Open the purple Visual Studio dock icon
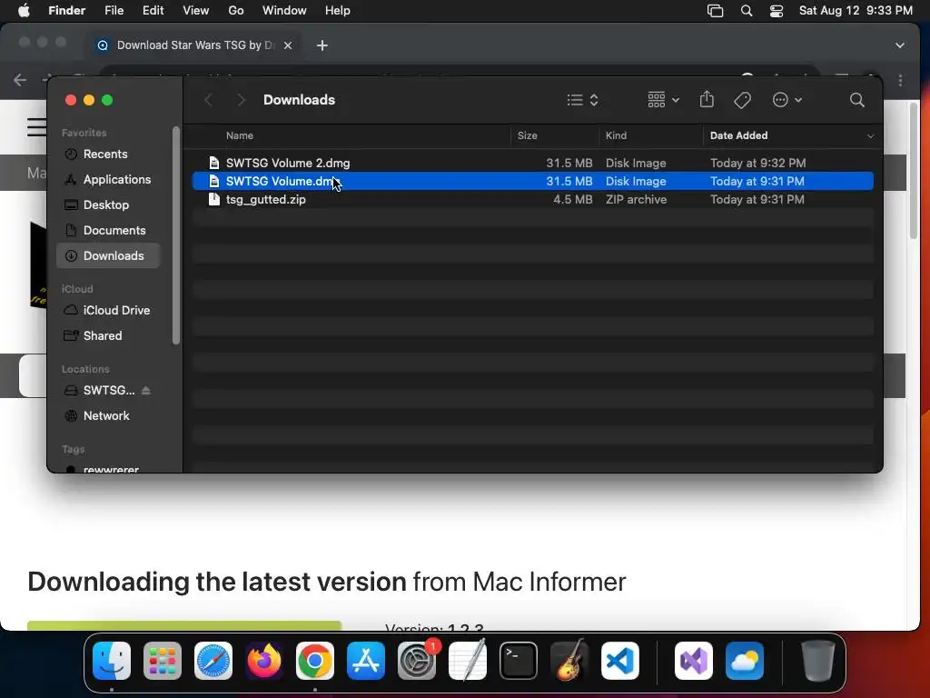 tap(694, 661)
